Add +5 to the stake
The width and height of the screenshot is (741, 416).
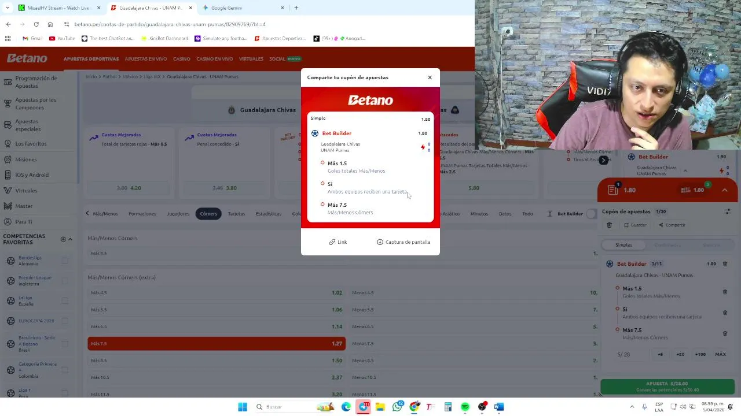[660, 354]
